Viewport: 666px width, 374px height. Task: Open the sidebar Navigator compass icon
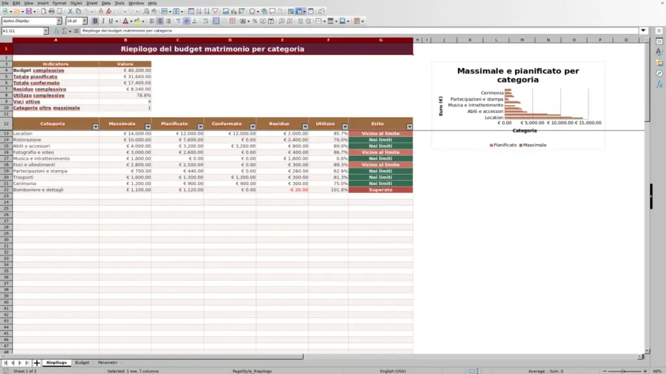point(659,73)
